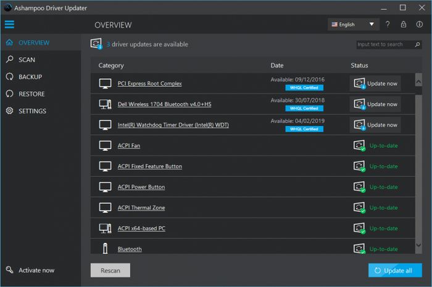The image size is (432, 287).
Task: Click the Update all button
Action: click(395, 270)
